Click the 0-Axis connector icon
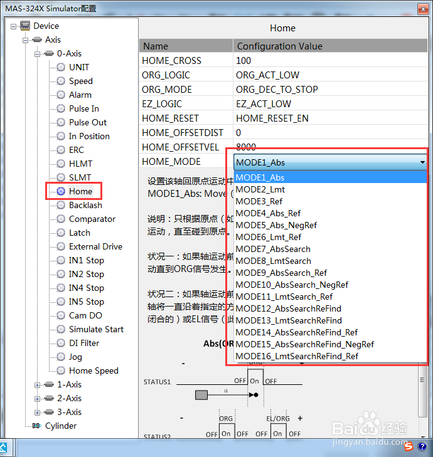The height and width of the screenshot is (457, 433). [x=49, y=53]
